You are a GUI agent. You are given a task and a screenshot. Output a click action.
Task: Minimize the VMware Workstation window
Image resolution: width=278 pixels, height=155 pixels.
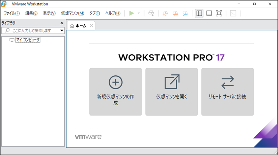click(x=239, y=4)
